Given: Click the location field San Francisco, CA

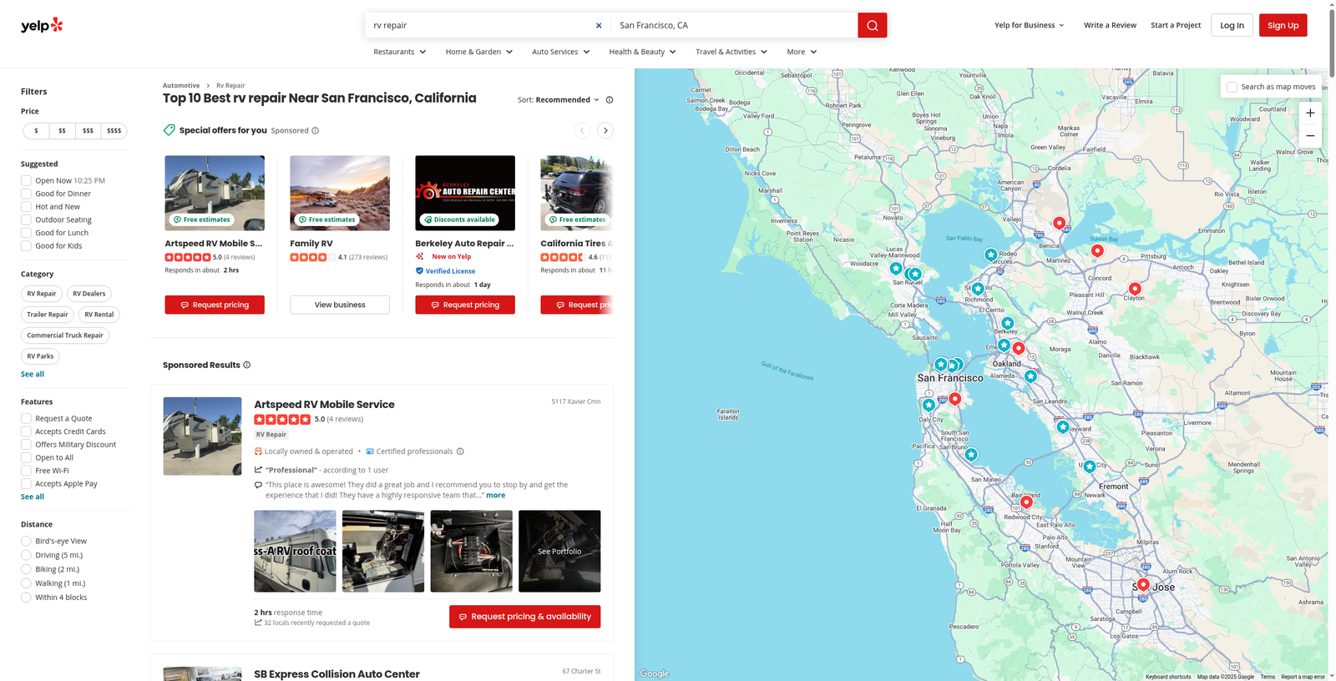Looking at the screenshot, I should (x=733, y=25).
